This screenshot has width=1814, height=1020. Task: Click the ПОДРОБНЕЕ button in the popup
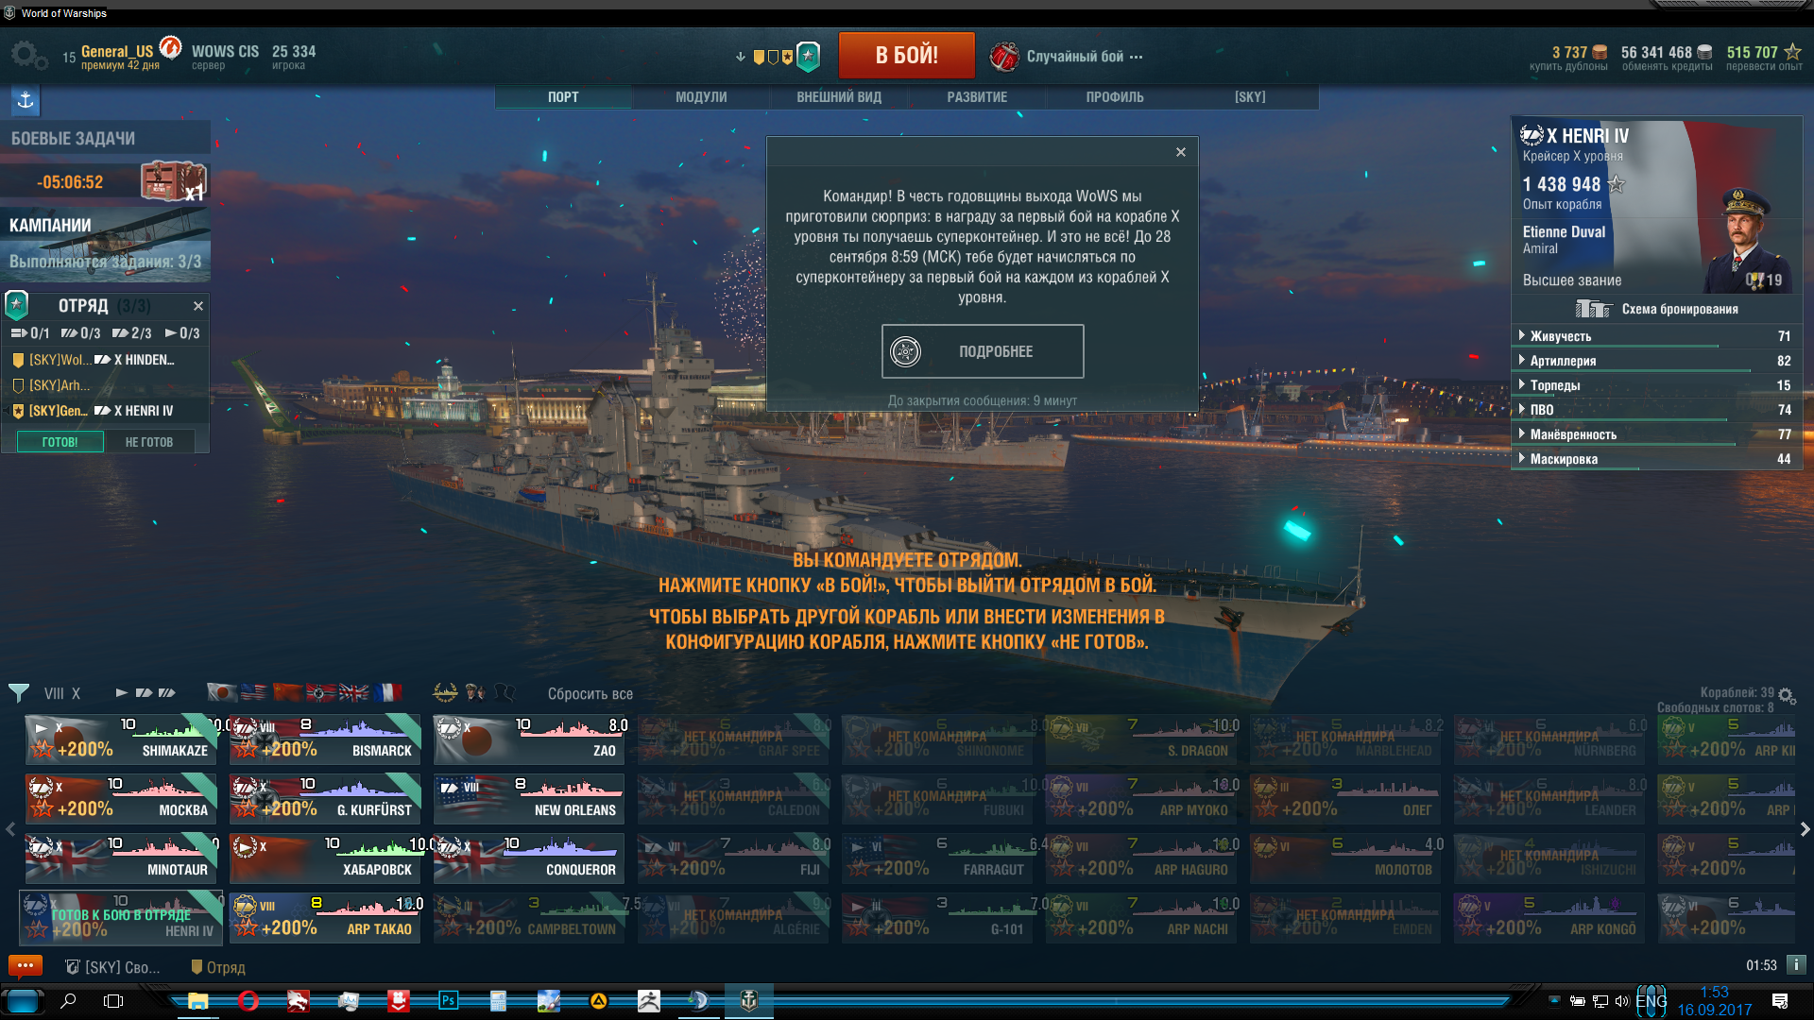point(983,351)
